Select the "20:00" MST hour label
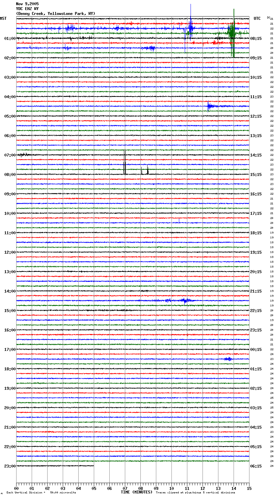This screenshot has width=275, height=497. tap(10, 408)
